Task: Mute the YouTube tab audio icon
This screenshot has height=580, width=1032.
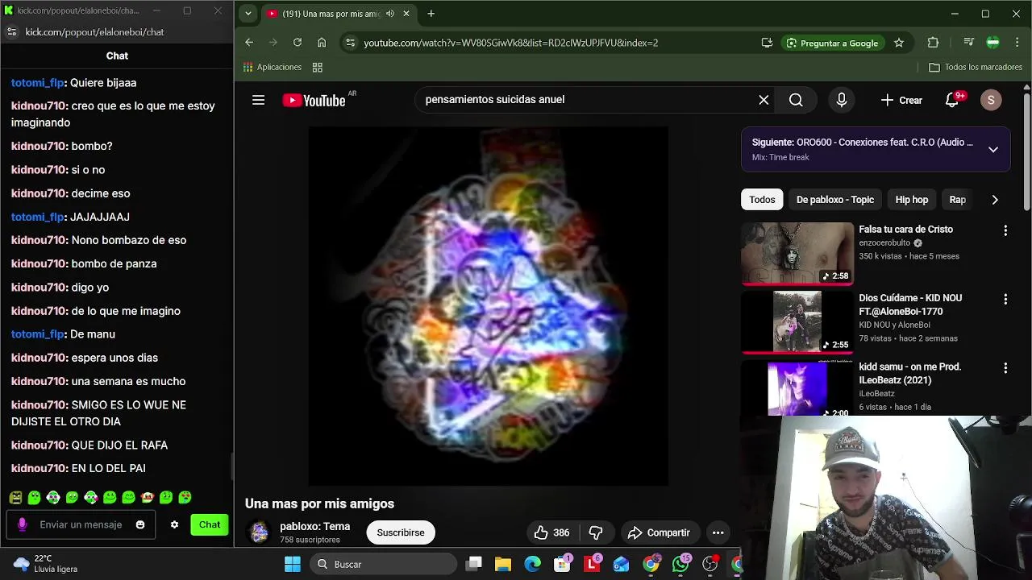Action: tap(390, 14)
